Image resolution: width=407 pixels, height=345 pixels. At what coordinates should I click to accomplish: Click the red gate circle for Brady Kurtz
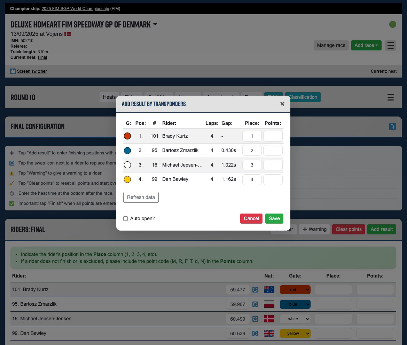click(x=127, y=136)
